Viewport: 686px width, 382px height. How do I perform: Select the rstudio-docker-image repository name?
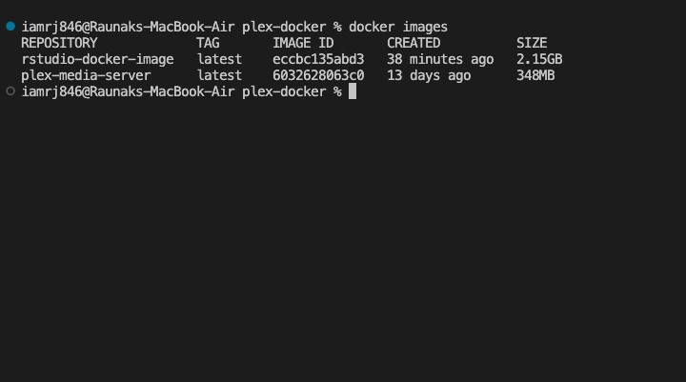[97, 59]
